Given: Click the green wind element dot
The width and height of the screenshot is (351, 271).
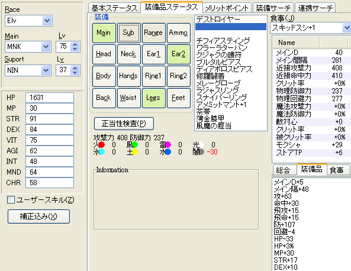Looking at the screenshot, I should 135,145.
